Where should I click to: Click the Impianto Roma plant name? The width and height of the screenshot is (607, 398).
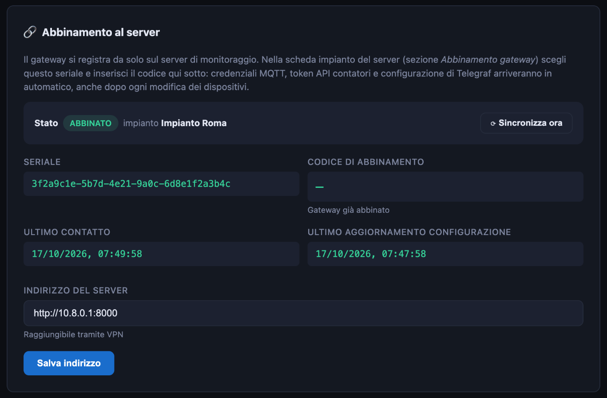194,123
